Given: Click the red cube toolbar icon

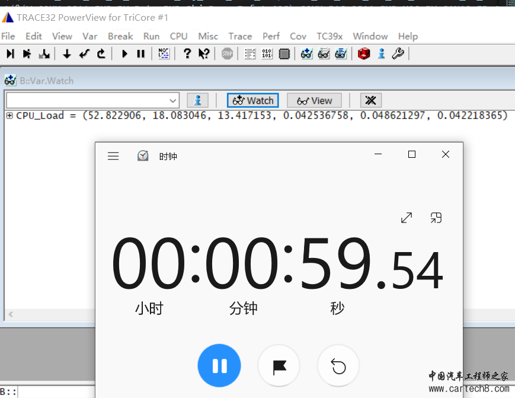Looking at the screenshot, I should (364, 54).
